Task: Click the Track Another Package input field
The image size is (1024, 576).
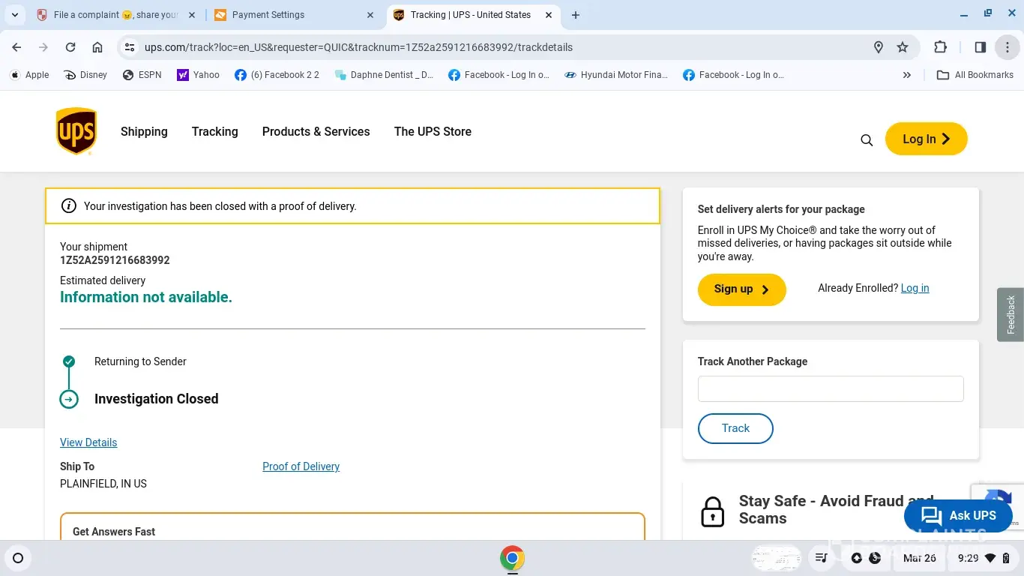Action: [831, 388]
